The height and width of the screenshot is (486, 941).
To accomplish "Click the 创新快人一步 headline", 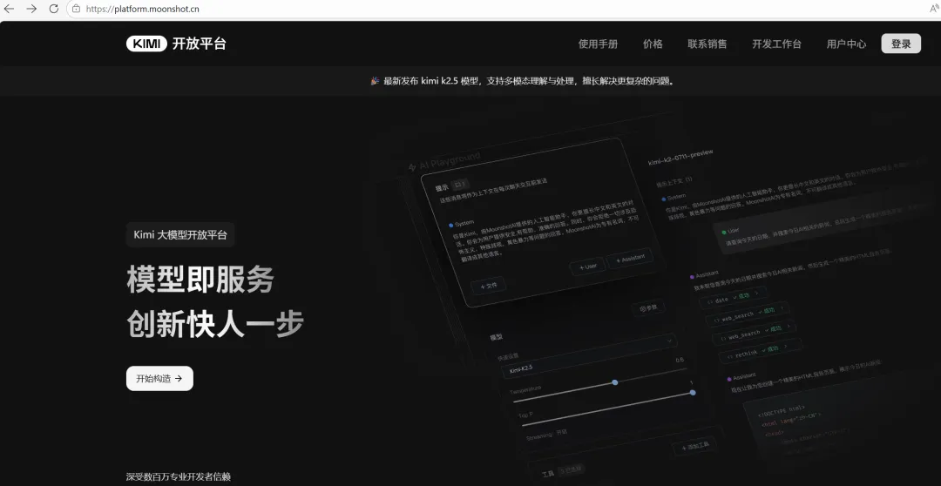I will [215, 325].
